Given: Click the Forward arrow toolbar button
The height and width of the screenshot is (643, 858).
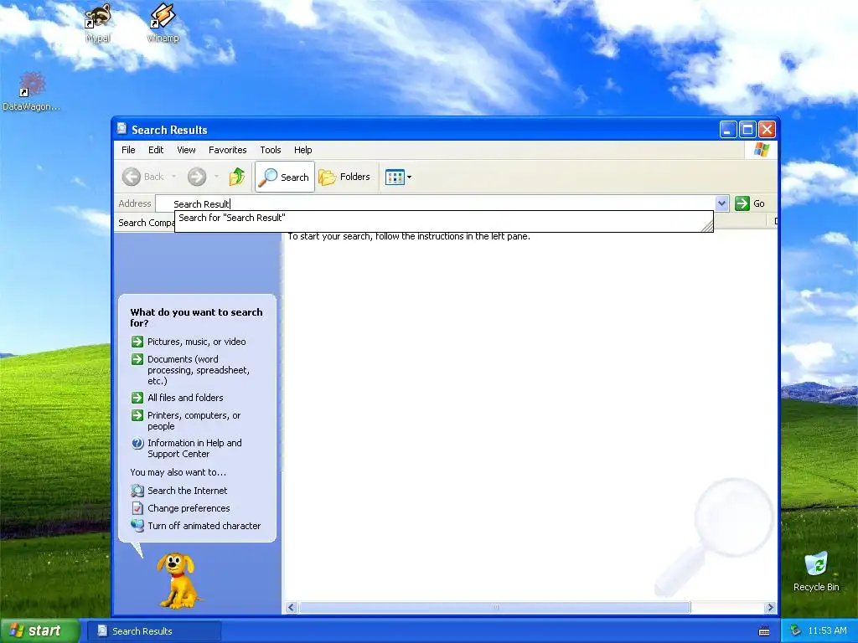Looking at the screenshot, I should click(x=197, y=177).
